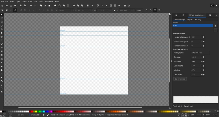Toggle the width-height lock ratio icon

(115, 10)
